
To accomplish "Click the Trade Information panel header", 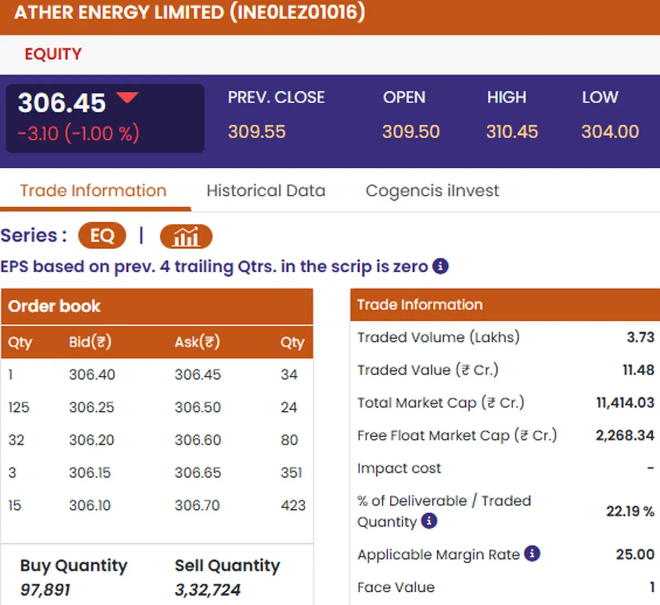I will tap(505, 305).
